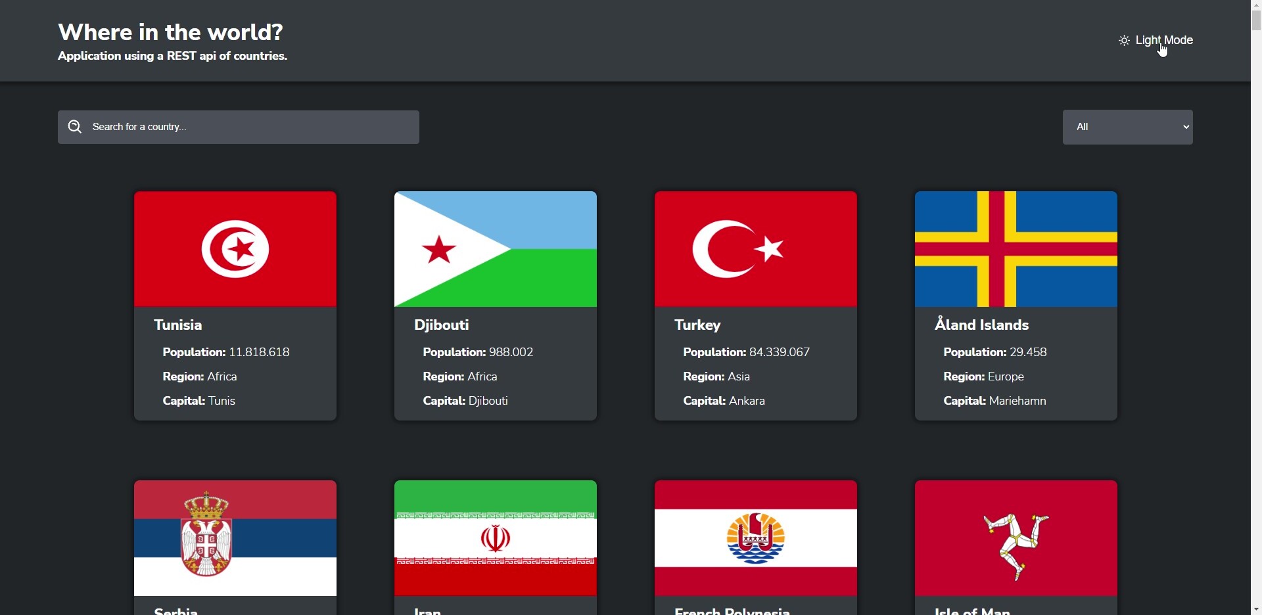
Task: Open the Isle of Man flag image
Action: 1016,538
